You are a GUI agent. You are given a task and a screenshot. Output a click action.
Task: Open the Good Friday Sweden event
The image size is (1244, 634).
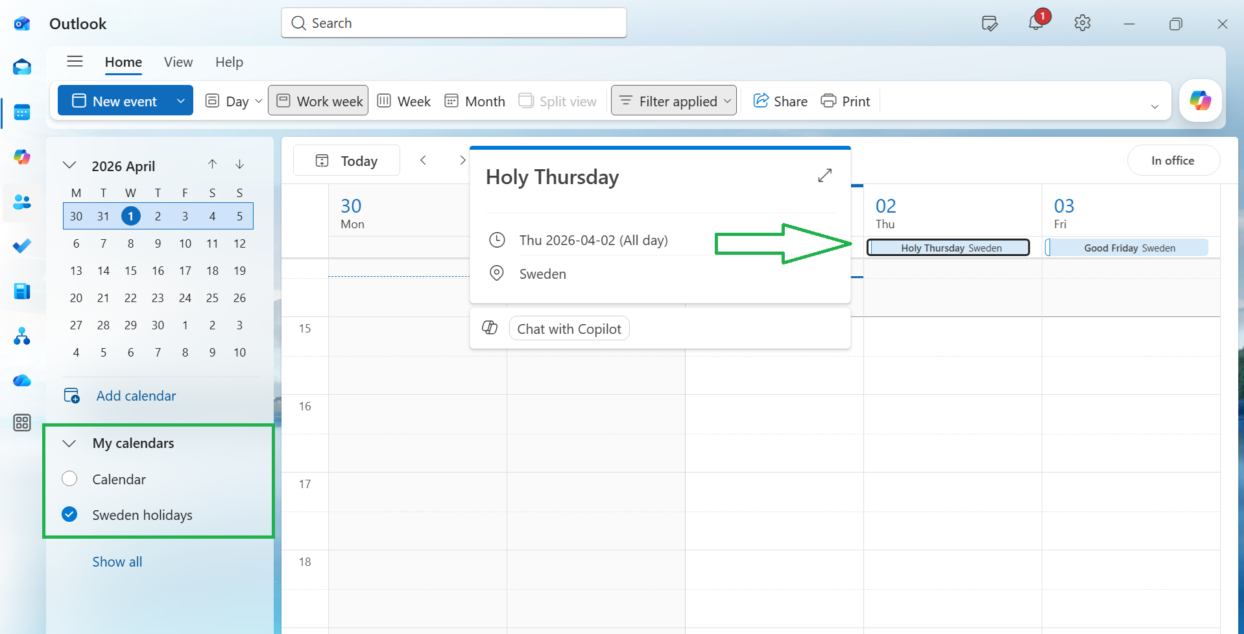pyautogui.click(x=1127, y=248)
